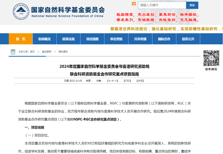Click the breadcrumb location icon
The image size is (223, 154).
(13, 52)
